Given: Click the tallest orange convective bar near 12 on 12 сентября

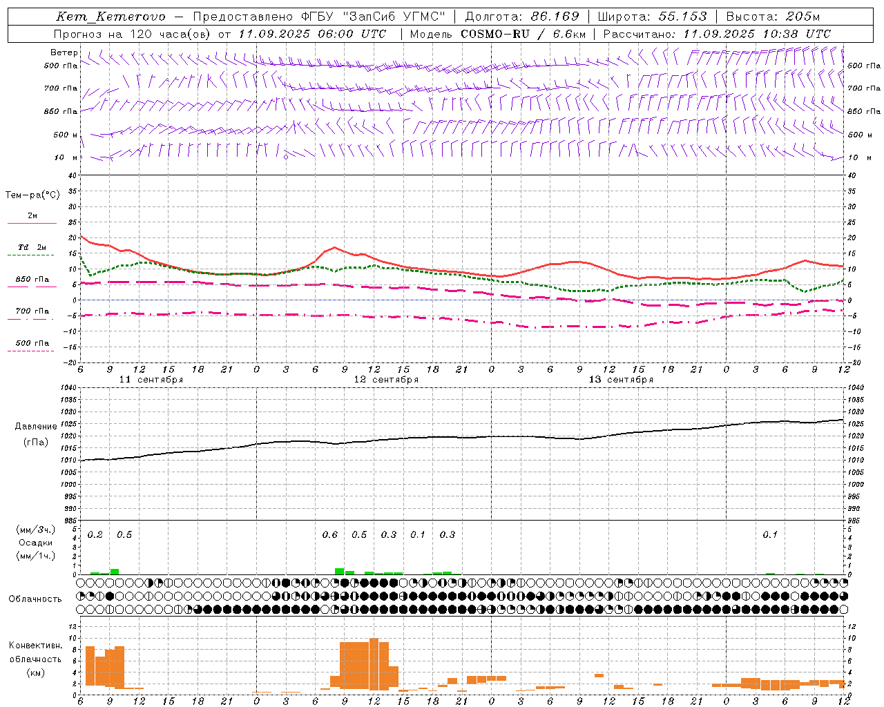Looking at the screenshot, I should point(374,664).
